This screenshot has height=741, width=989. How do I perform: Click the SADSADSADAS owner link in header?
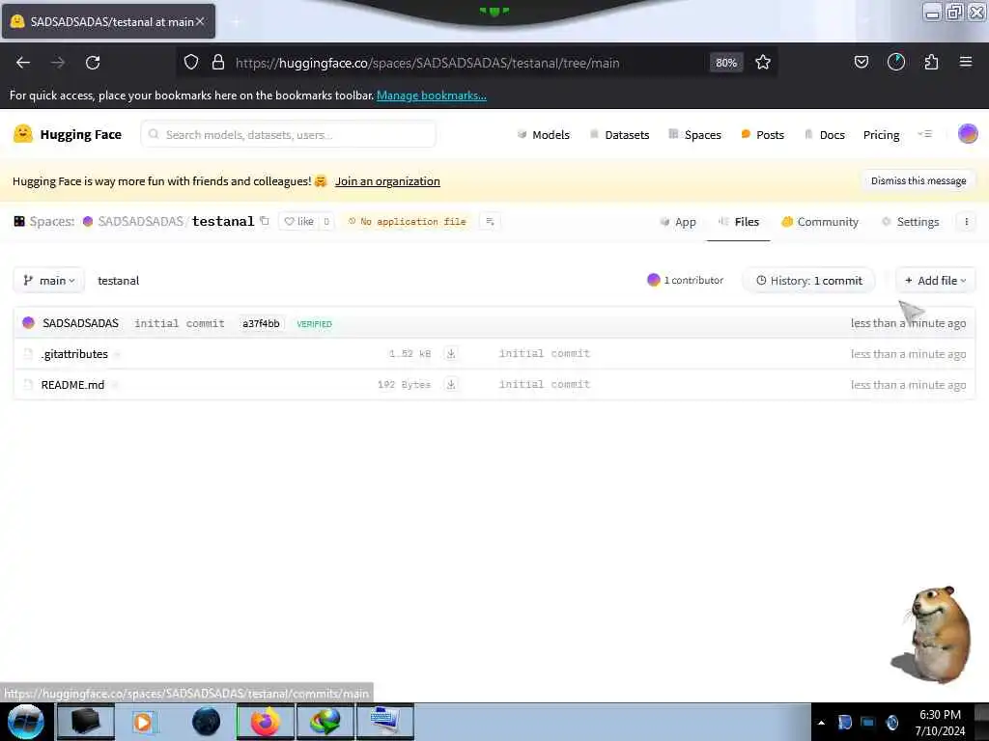(140, 221)
